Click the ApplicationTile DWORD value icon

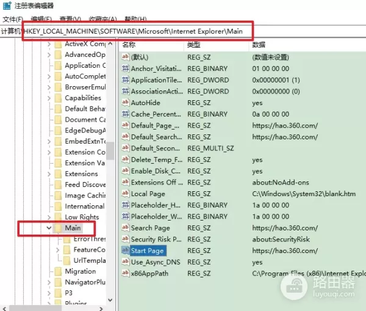point(126,80)
